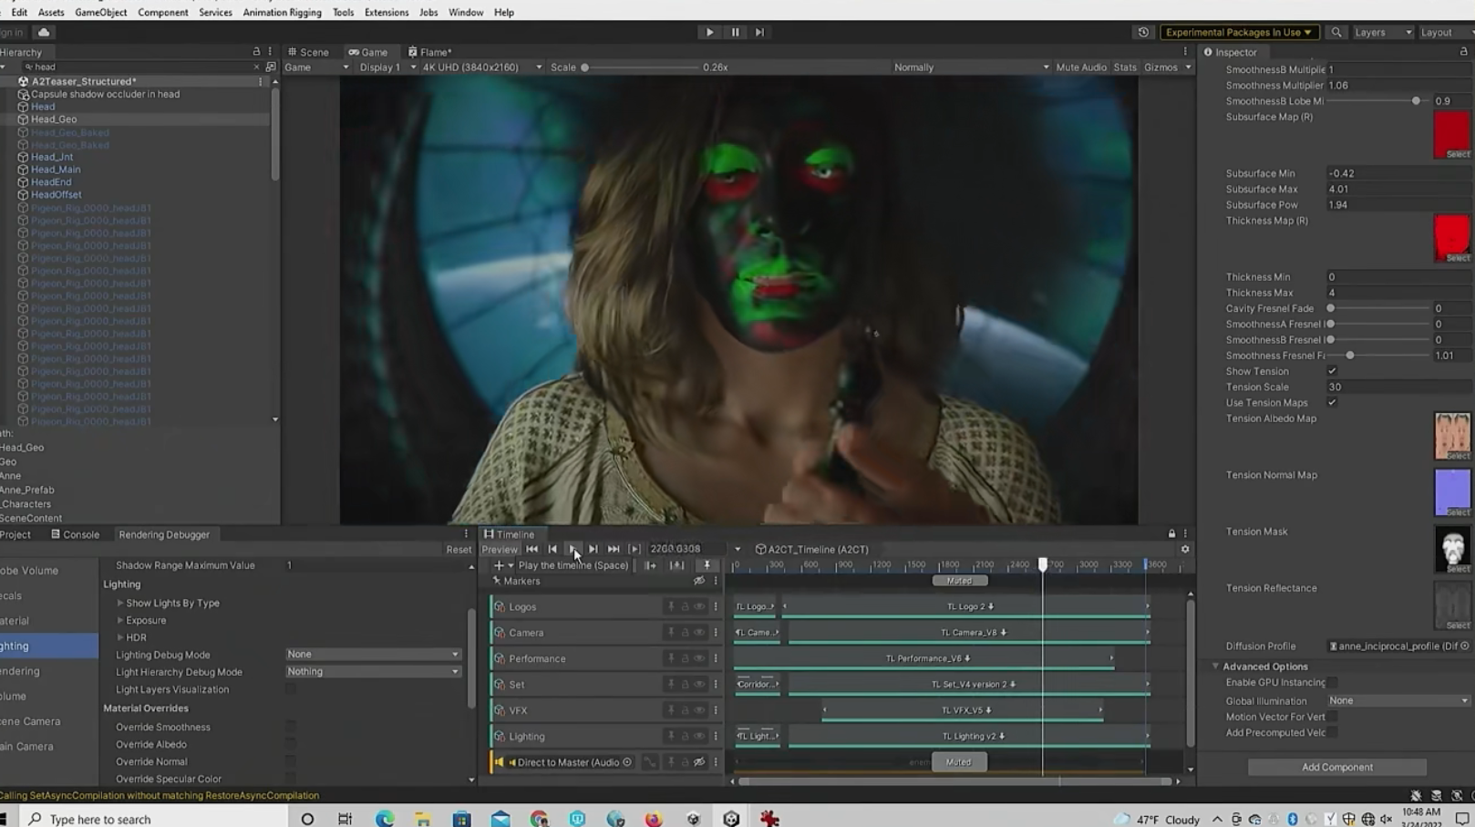The width and height of the screenshot is (1475, 827).
Task: Open the cloud account icon
Action: [x=43, y=32]
